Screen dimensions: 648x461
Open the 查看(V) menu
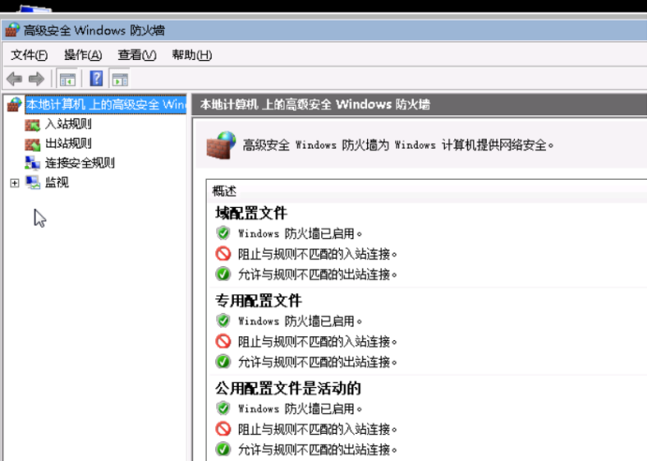point(137,54)
